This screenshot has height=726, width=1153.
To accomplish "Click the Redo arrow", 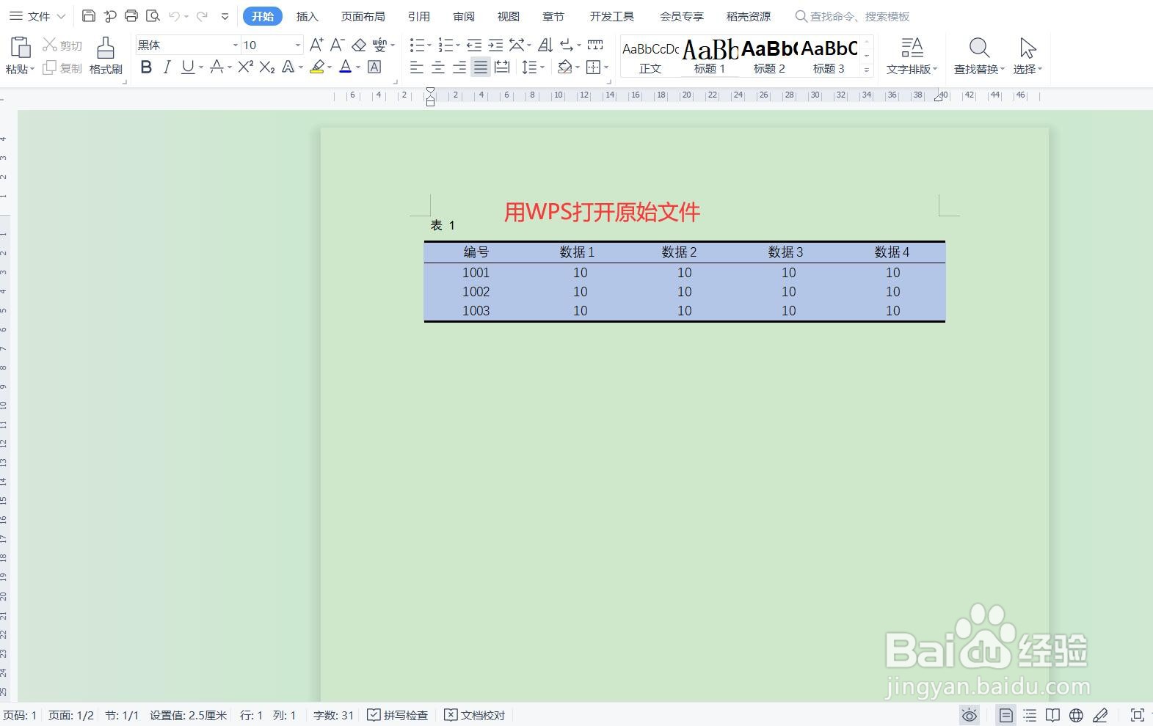I will point(202,15).
